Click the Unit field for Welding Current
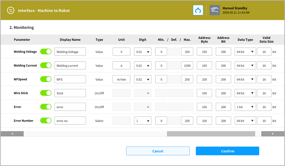 121,65
